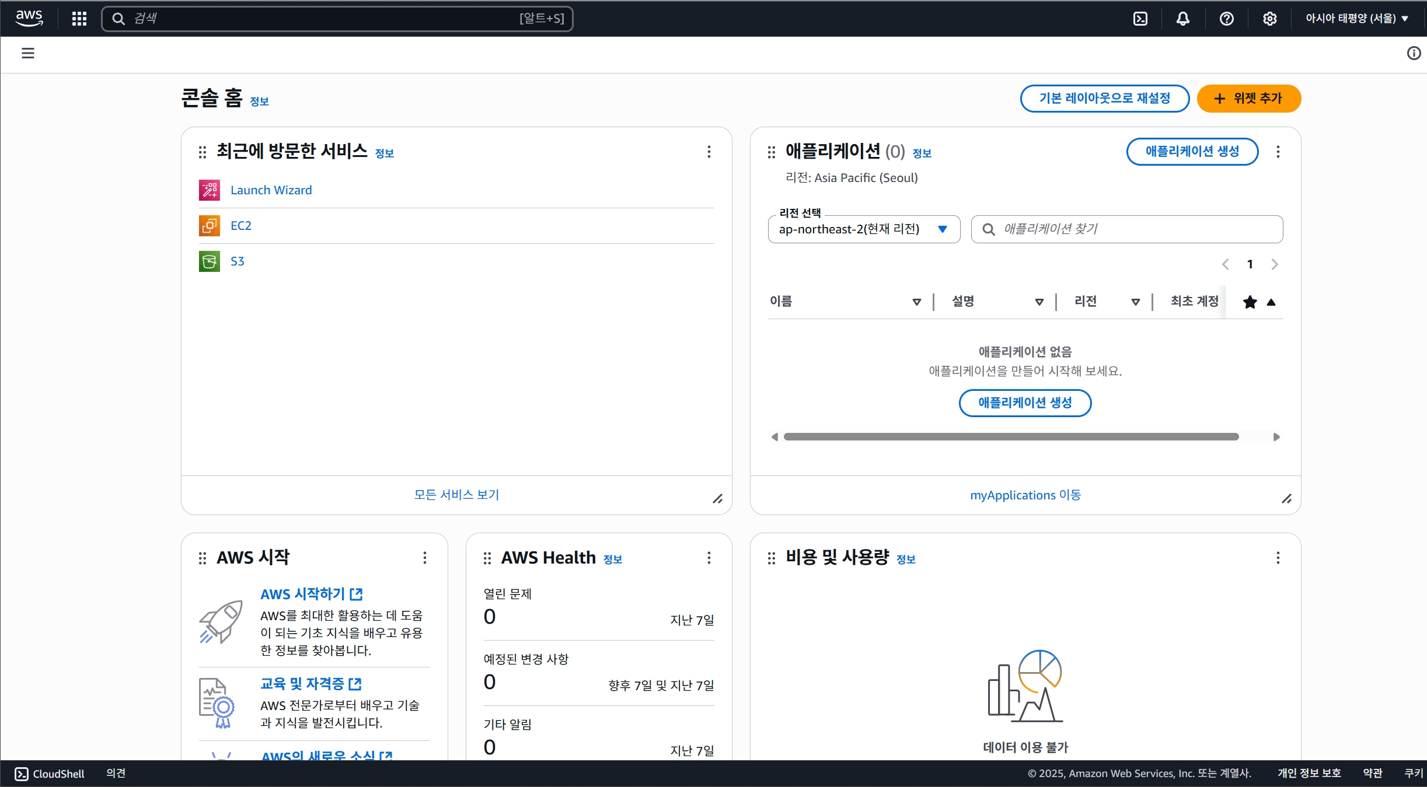
Task: Open 개인 정보 보호 in the footer
Action: 1309,773
